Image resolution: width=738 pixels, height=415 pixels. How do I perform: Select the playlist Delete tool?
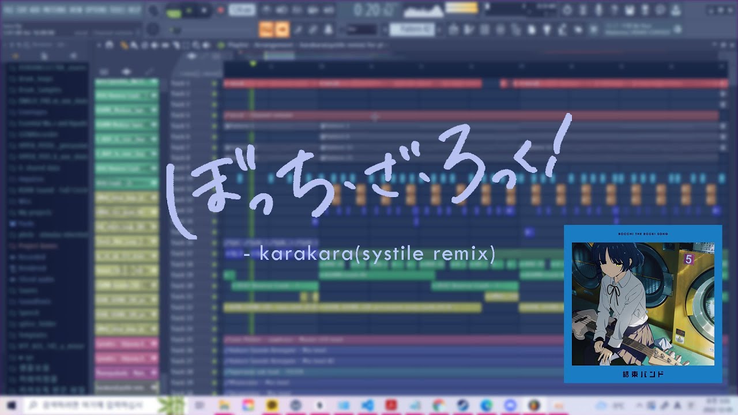click(145, 45)
